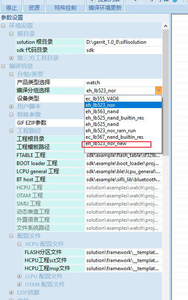Expand the EZIP资源 section
Screen dimensions: 188x300
click(x=11, y=292)
